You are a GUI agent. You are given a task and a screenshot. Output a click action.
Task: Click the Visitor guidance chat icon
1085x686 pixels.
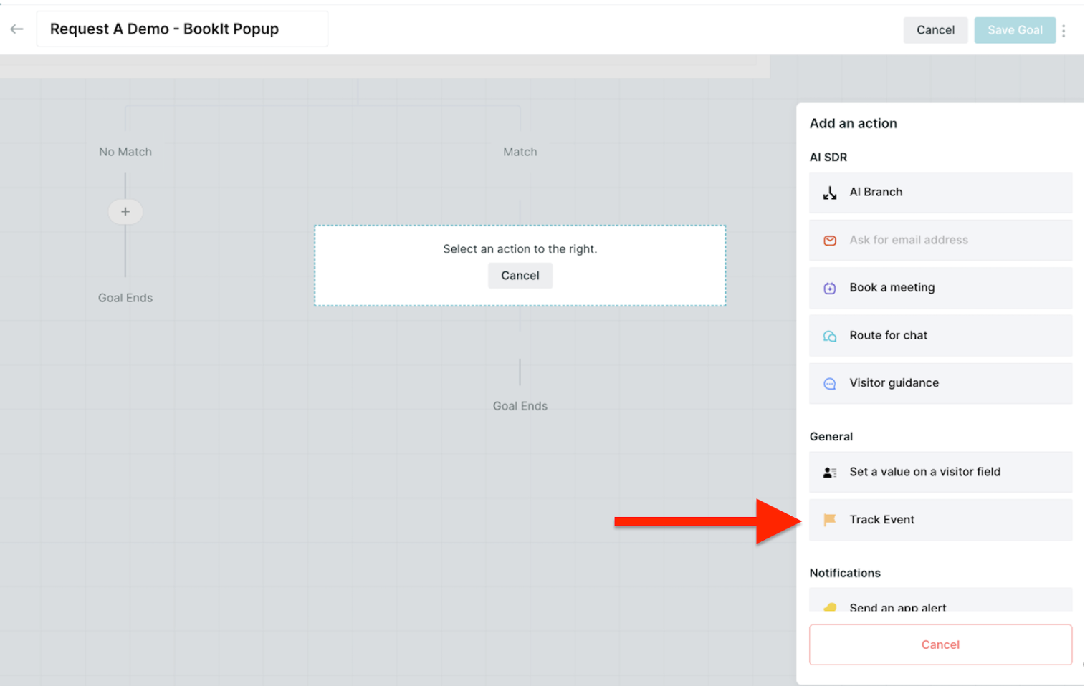pyautogui.click(x=829, y=384)
